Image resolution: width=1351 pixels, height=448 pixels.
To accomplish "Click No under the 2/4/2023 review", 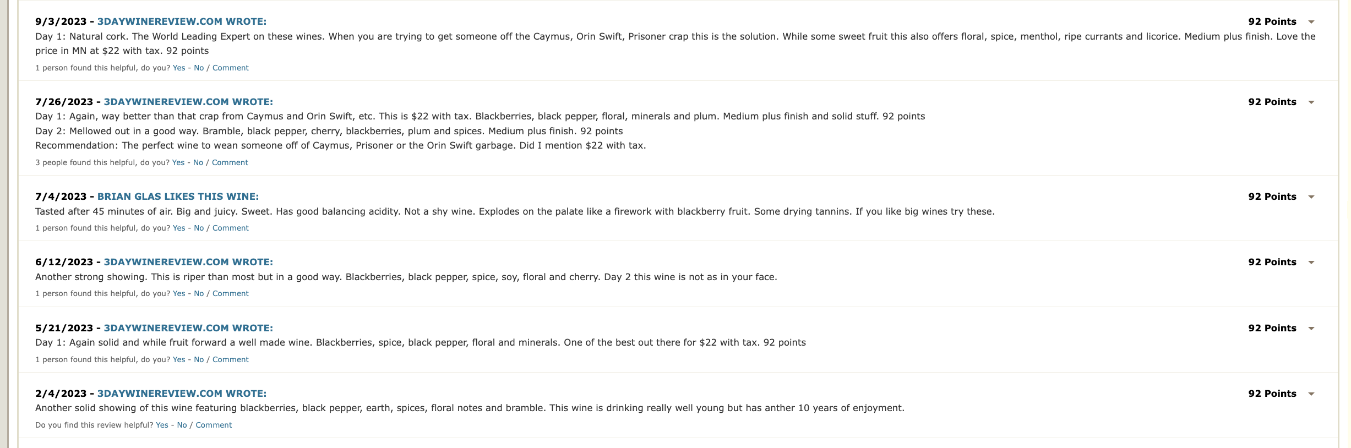I will pos(182,425).
